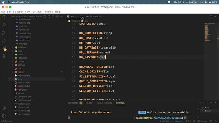The width and height of the screenshot is (219, 123).
Task: Open the Run menu
Action: click(x=39, y=12)
